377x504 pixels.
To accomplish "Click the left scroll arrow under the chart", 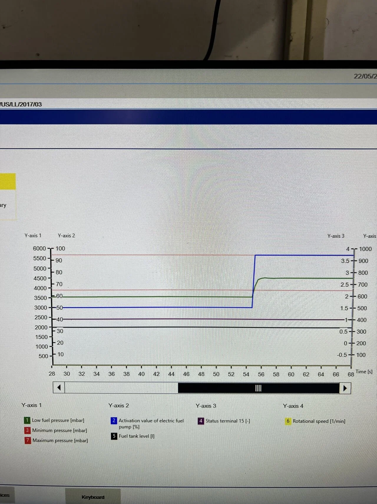I will pyautogui.click(x=59, y=387).
